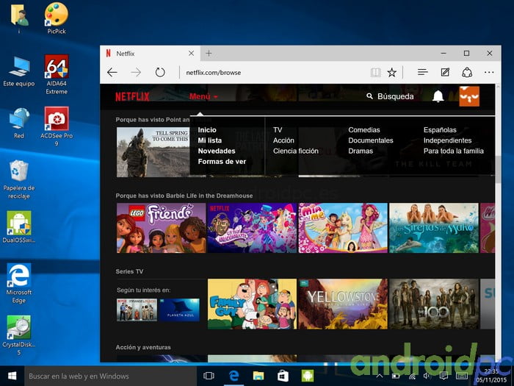
Task: Open the Red network desktop icon
Action: (19, 123)
